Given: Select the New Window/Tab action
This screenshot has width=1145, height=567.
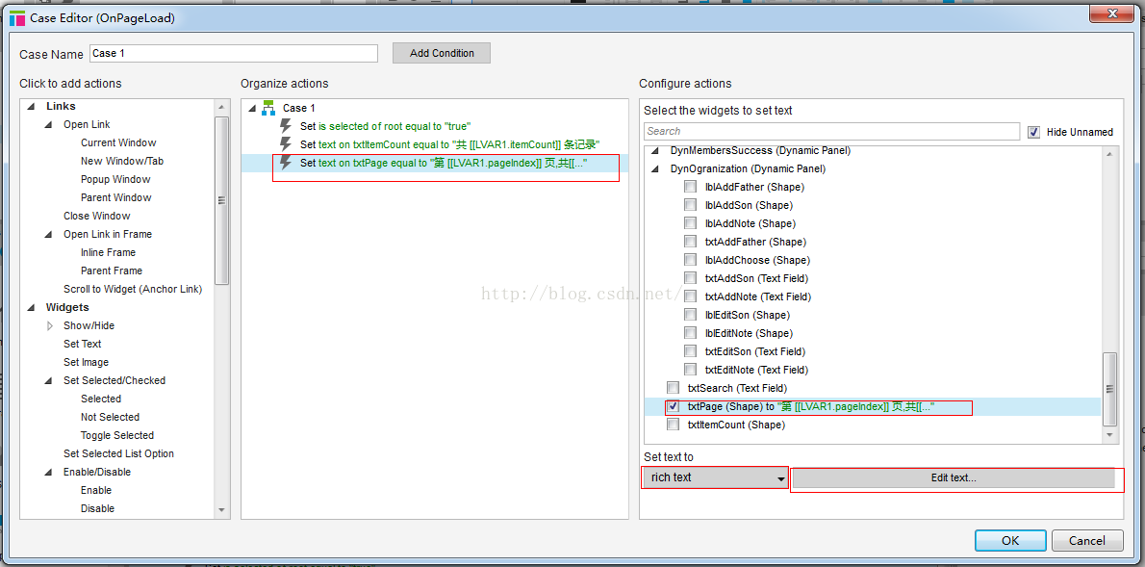Looking at the screenshot, I should pos(121,161).
